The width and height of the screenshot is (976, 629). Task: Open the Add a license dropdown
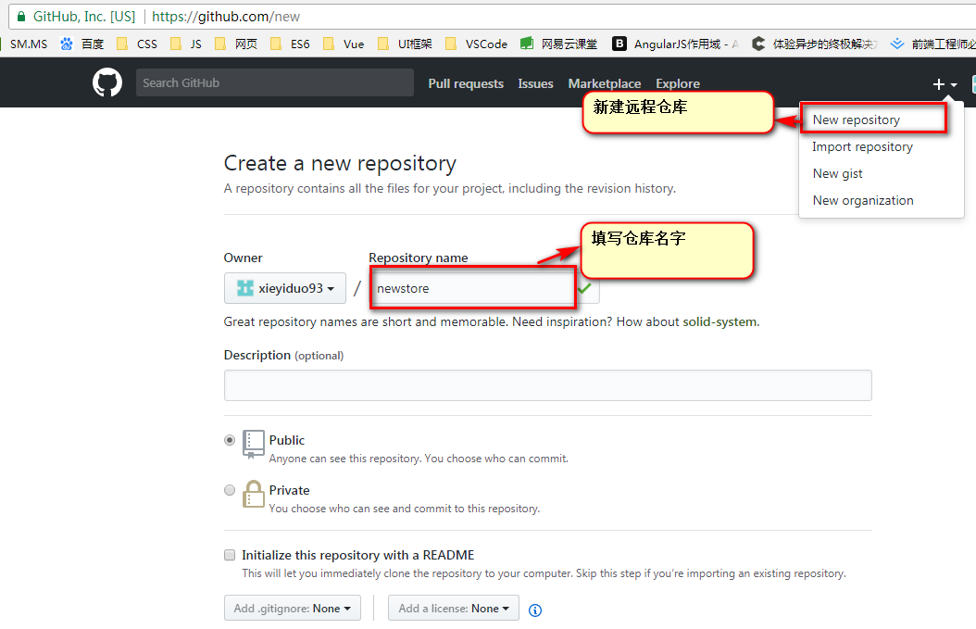click(454, 608)
